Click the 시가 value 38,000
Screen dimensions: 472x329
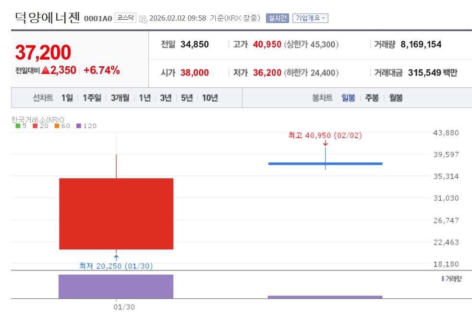pos(194,73)
